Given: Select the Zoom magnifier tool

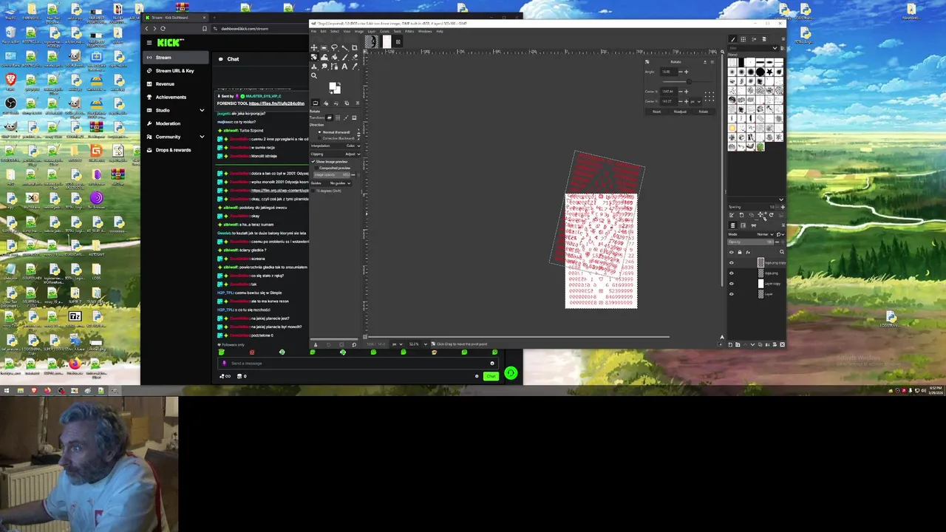Looking at the screenshot, I should (314, 75).
